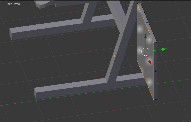The width and height of the screenshot is (191, 122).
Task: Select the black face dot on the panel's right side
Action: coord(155,71)
